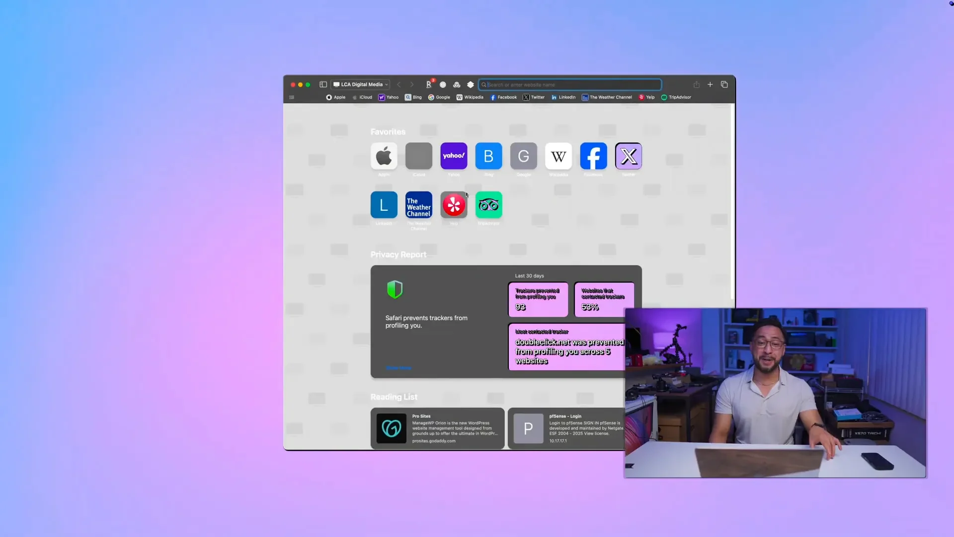Open the LinkedIn L favorite tile
The height and width of the screenshot is (537, 954).
pos(384,205)
